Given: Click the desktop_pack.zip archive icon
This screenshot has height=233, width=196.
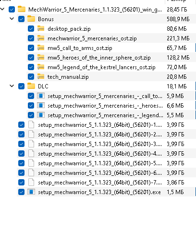Looking at the screenshot, I should click(41, 28).
